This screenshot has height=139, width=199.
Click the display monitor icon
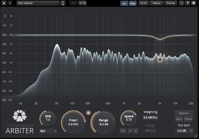tap(182, 3)
